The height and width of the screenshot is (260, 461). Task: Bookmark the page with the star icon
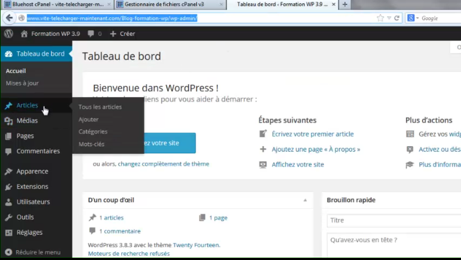[x=380, y=18]
